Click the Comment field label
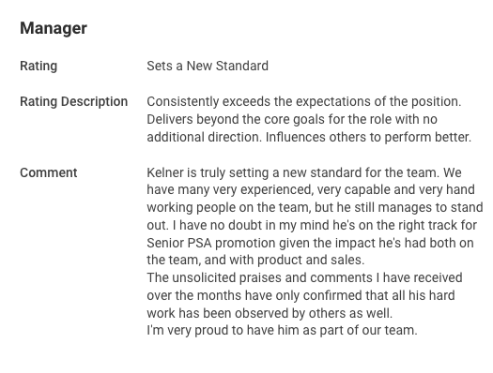The width and height of the screenshot is (493, 373). coord(49,172)
